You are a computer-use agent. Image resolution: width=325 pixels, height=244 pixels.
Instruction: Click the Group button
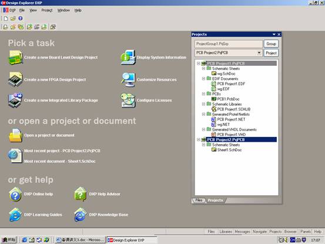271,44
